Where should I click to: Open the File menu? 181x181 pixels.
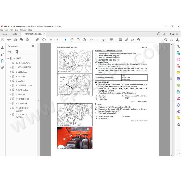click(2, 30)
